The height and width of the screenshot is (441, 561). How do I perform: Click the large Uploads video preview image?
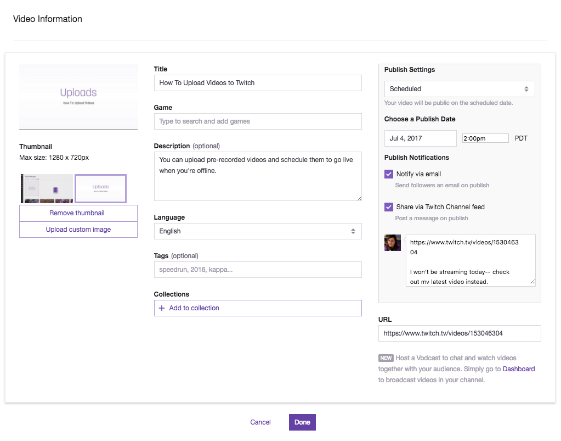click(x=78, y=97)
